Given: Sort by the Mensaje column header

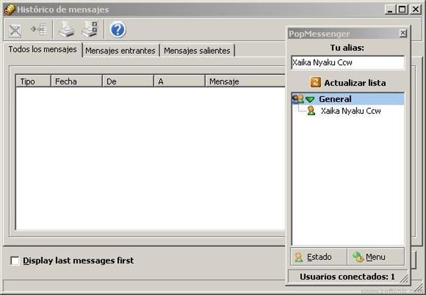Looking at the screenshot, I should click(246, 81).
